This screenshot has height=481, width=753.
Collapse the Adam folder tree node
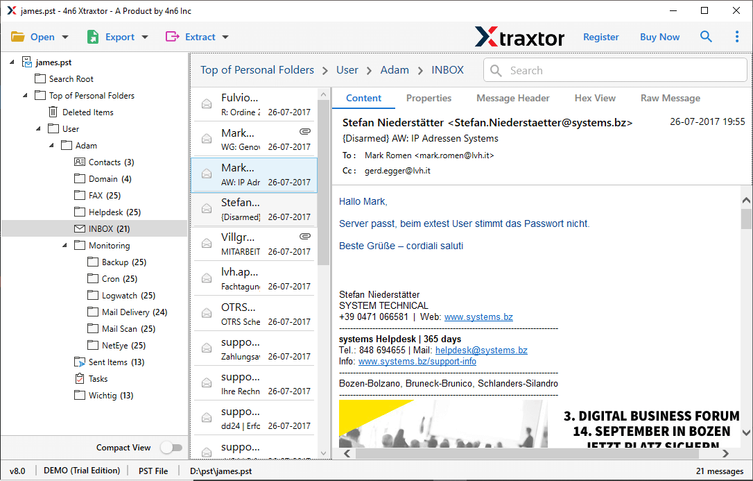coord(51,145)
